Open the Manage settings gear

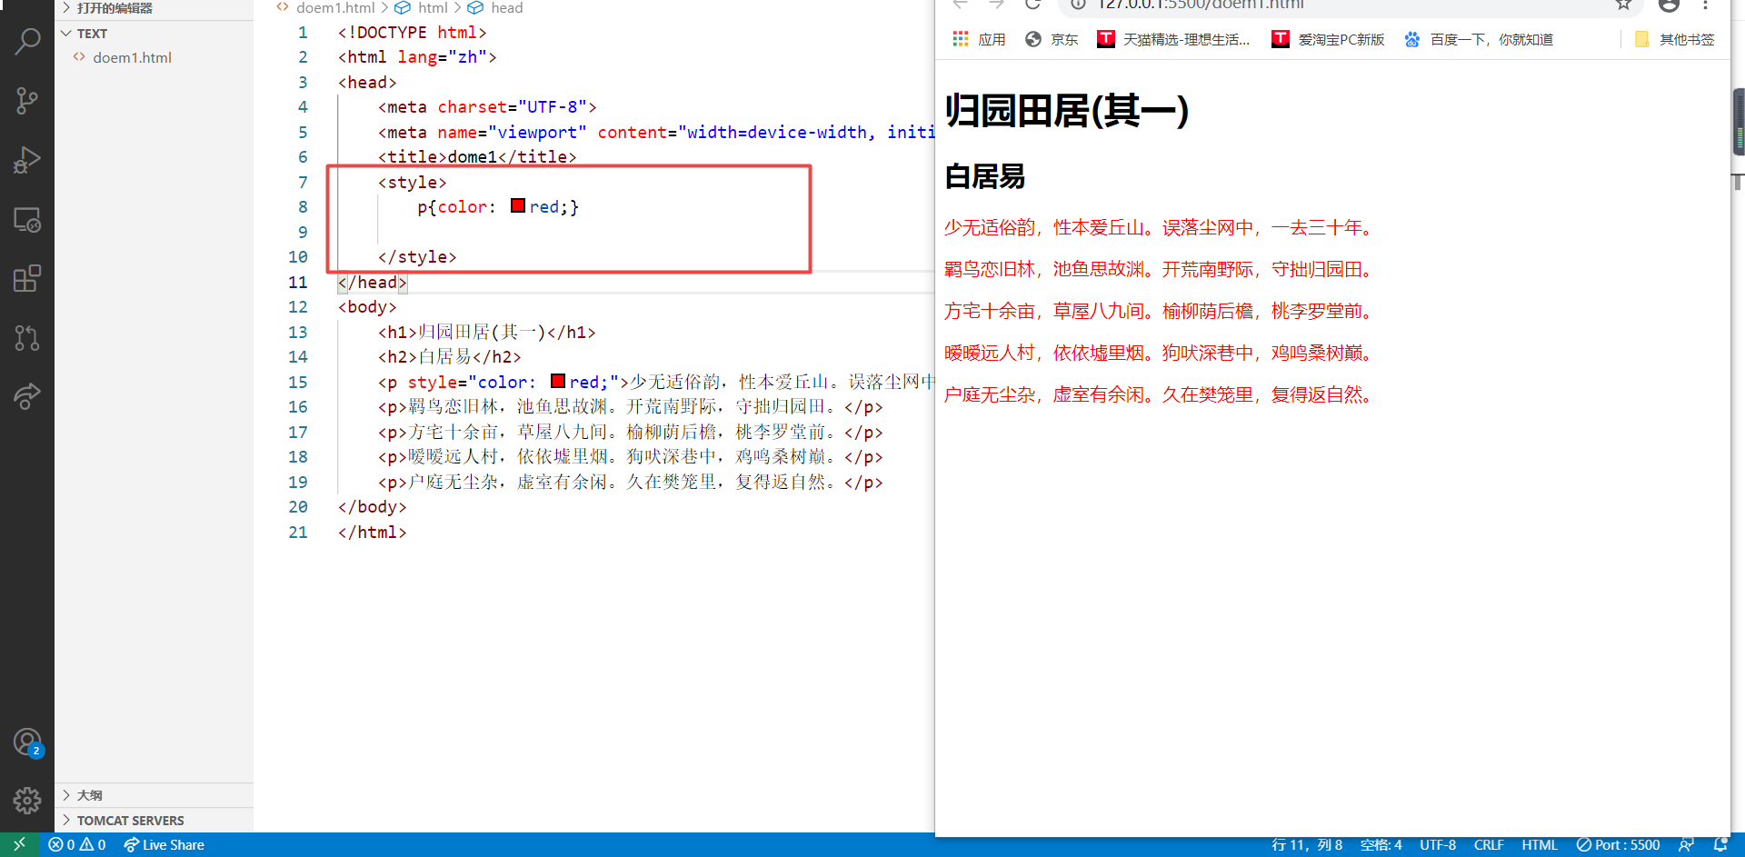[x=27, y=801]
